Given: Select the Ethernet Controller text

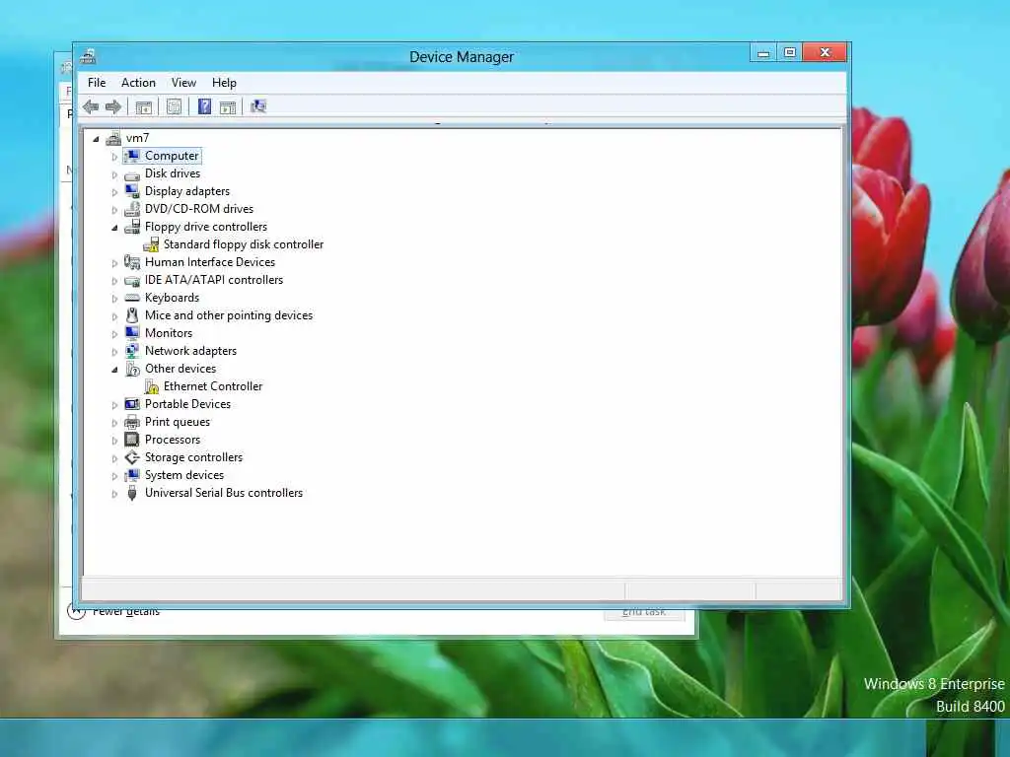Looking at the screenshot, I should 213,386.
